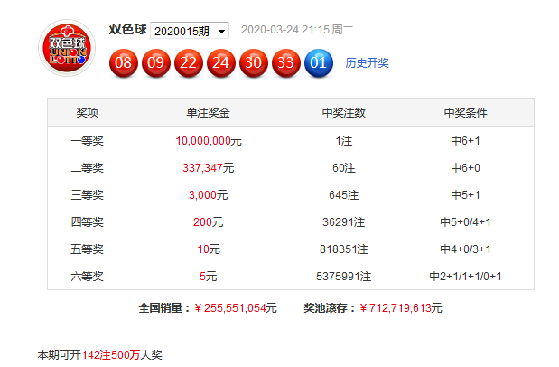Click red ball number 33
This screenshot has height=367, width=559.
pos(286,63)
